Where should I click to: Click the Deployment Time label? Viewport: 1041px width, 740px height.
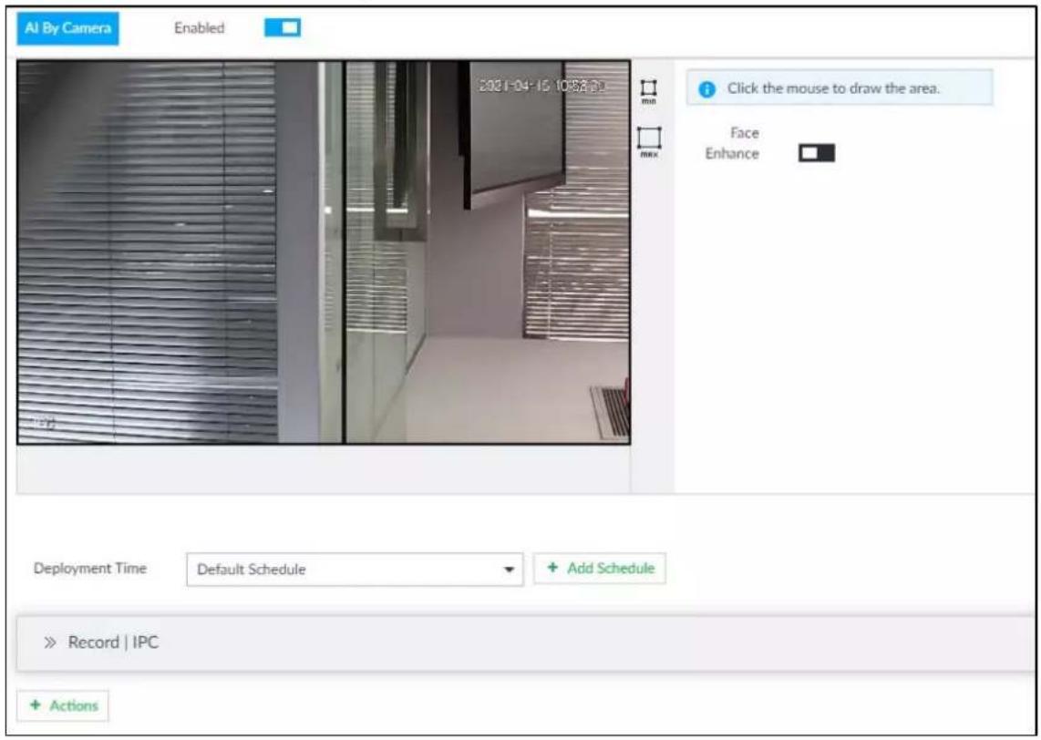coord(89,569)
